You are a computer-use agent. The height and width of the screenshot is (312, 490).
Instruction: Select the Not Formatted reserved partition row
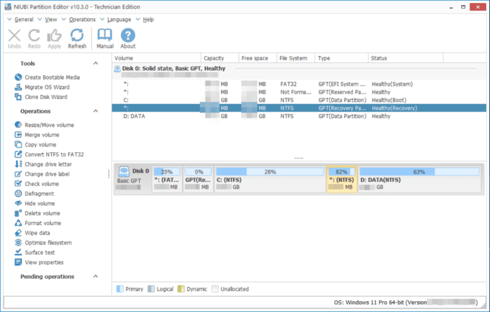299,93
